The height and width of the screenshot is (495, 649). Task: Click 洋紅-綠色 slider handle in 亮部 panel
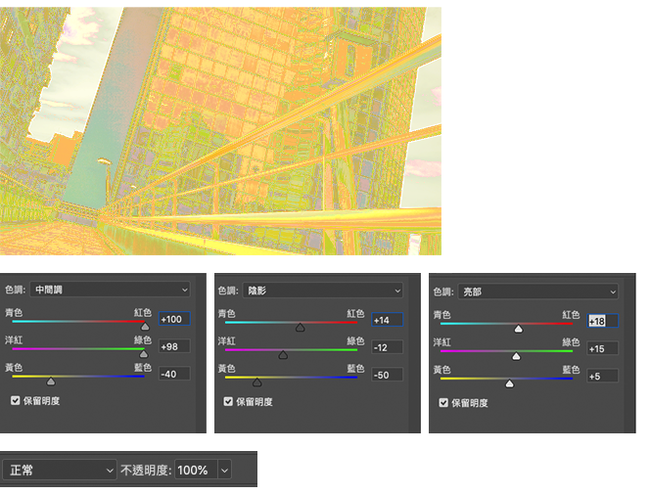click(x=516, y=356)
